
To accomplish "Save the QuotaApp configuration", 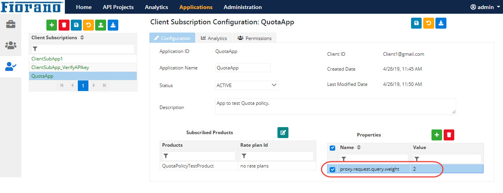I will pyautogui.click(x=416, y=23).
